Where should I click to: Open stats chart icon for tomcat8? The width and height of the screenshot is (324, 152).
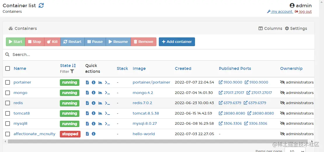coord(100,113)
